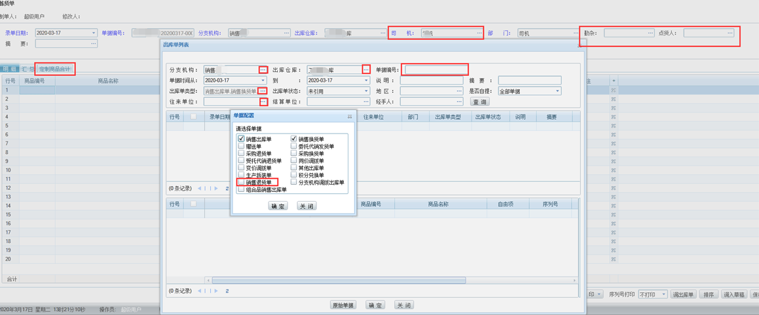Check 赠送单 checkbox

tap(242, 146)
